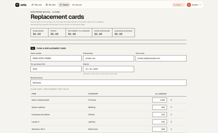The height and width of the screenshot is (133, 218).
Task: Click the Returned to carrier stat
Action: point(79,33)
